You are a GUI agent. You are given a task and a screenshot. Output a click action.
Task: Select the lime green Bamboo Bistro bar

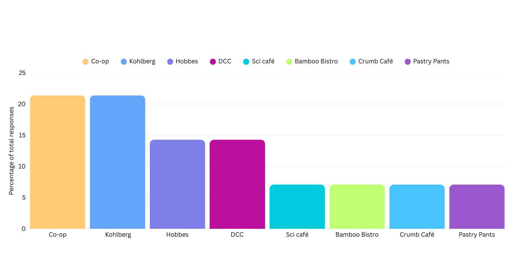pos(357,207)
